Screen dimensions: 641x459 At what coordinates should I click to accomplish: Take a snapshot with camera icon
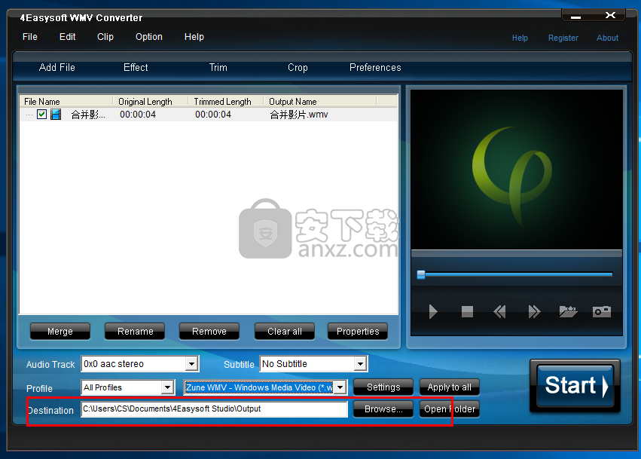tap(602, 312)
